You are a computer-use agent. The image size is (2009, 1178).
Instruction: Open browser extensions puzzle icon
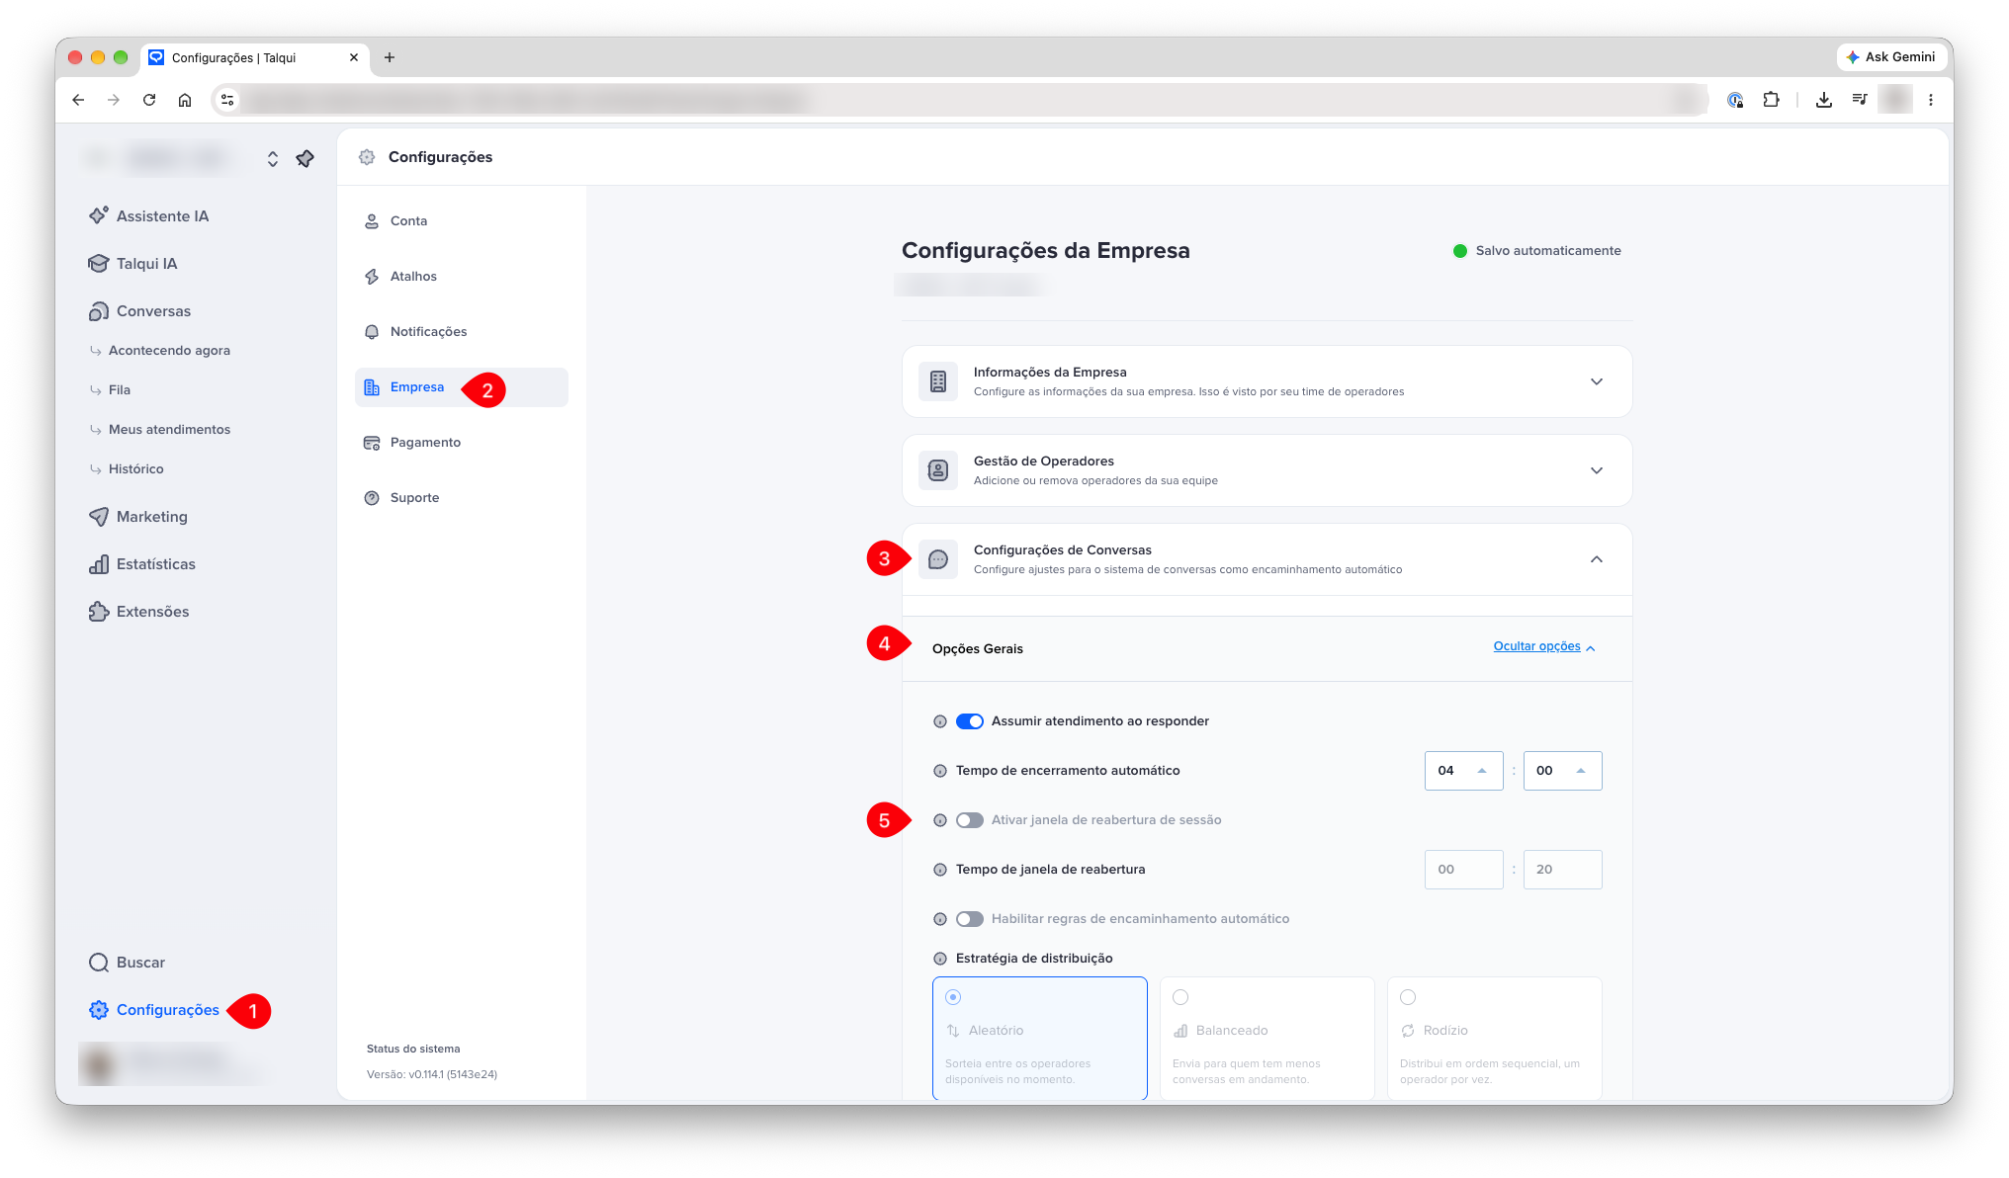1771,100
